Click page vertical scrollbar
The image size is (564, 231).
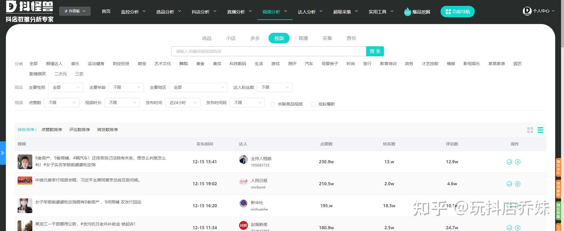[x=562, y=23]
